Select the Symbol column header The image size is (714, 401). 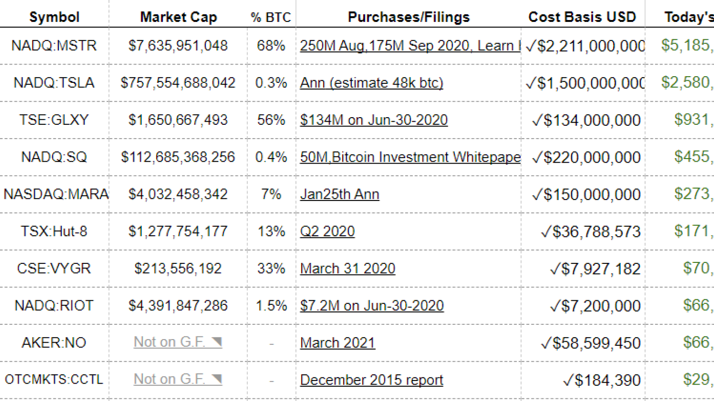click(54, 17)
